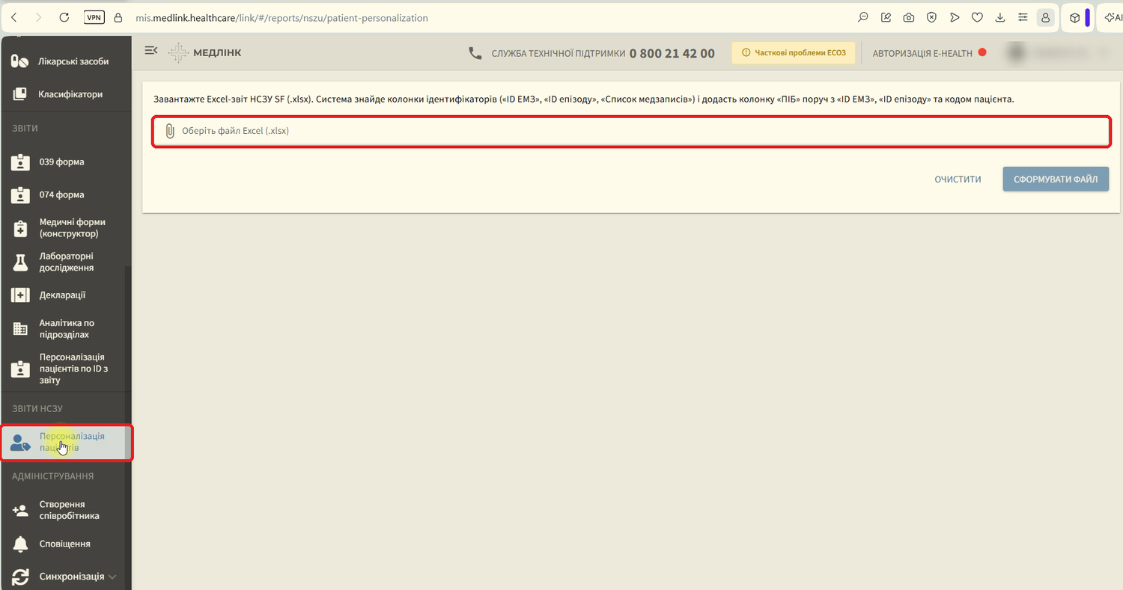Click the phone icon beside the support number

(475, 53)
